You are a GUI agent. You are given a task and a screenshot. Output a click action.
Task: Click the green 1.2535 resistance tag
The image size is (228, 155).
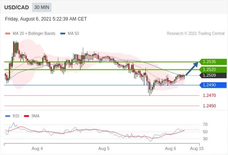coord(213,62)
